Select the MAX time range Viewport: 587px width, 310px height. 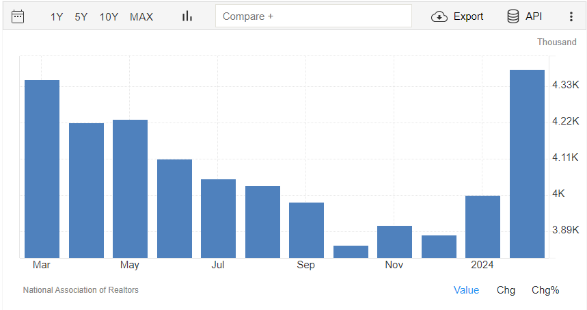[141, 17]
